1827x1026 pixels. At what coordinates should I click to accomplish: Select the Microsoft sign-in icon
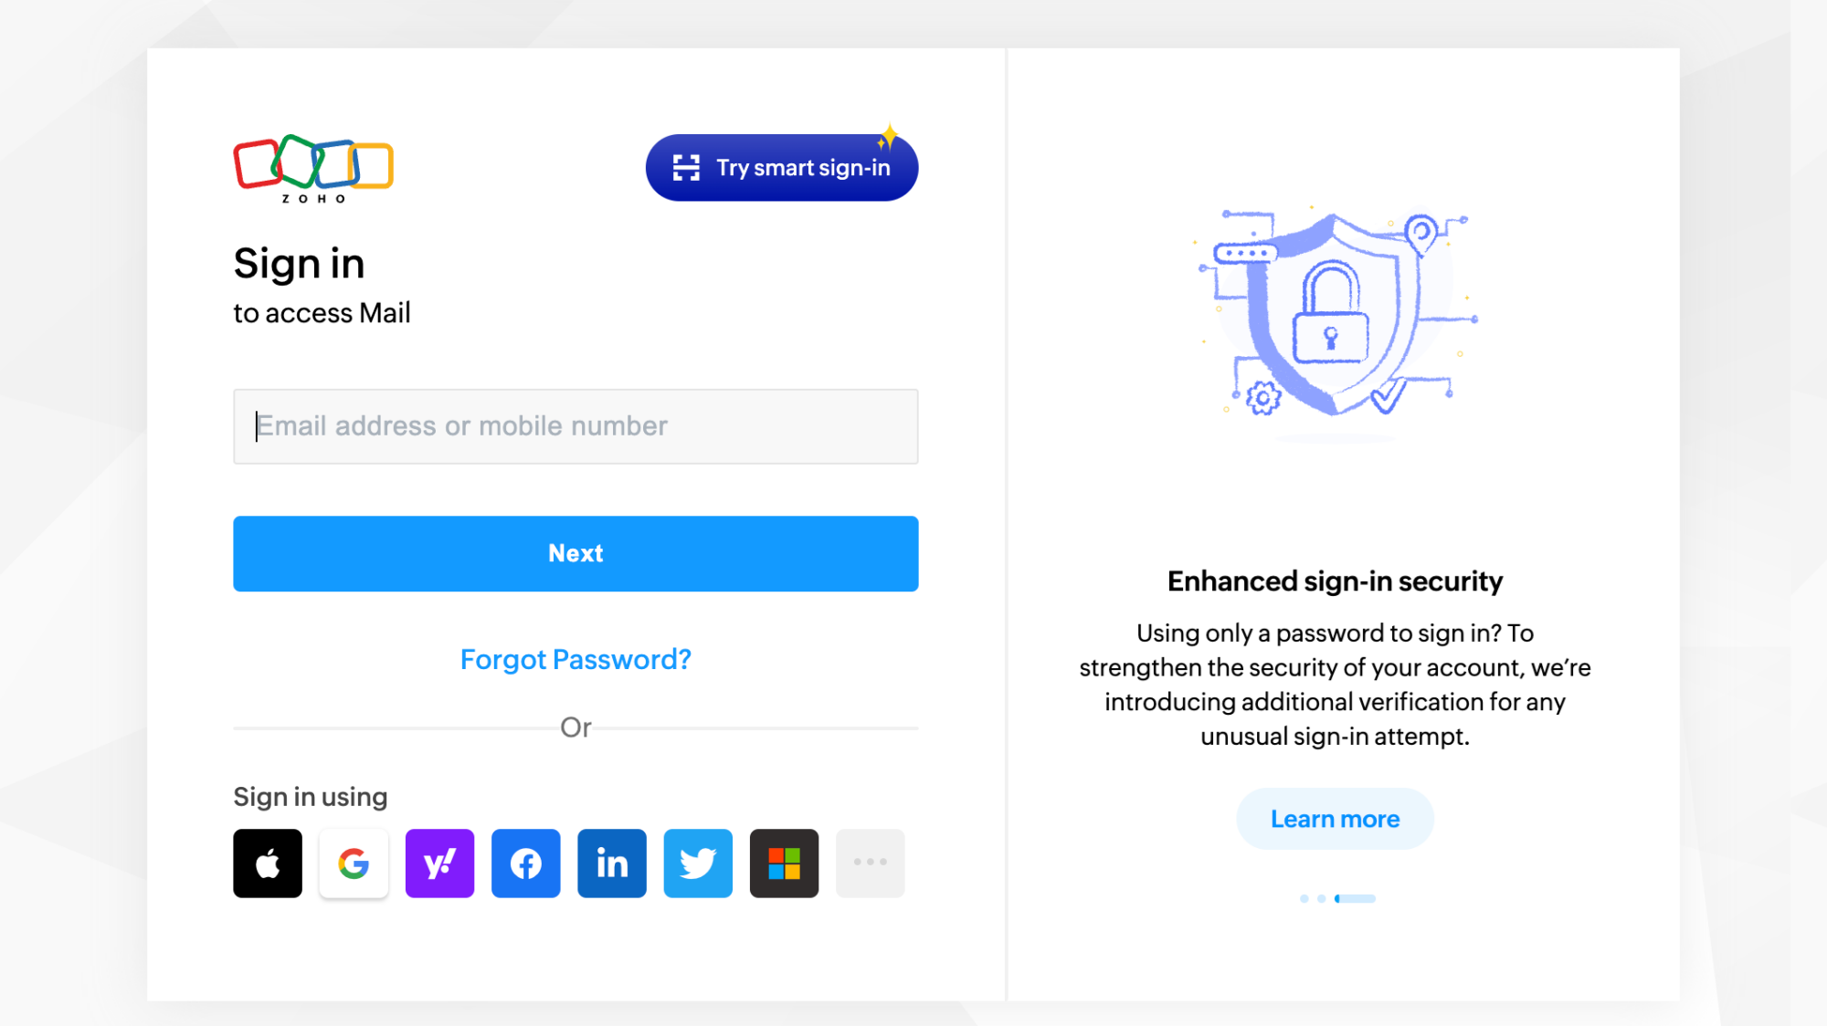(783, 863)
